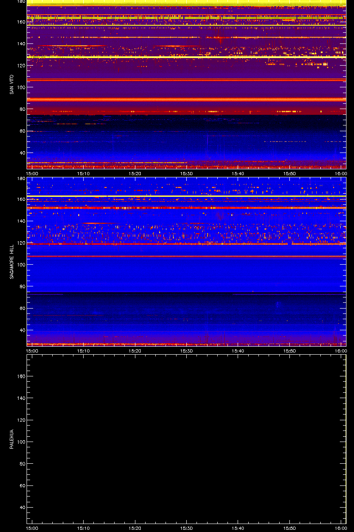Viewport: 354px width, 532px height.
Task: Click the Sagamore Hill spectrogram plot area
Action: tap(186, 262)
